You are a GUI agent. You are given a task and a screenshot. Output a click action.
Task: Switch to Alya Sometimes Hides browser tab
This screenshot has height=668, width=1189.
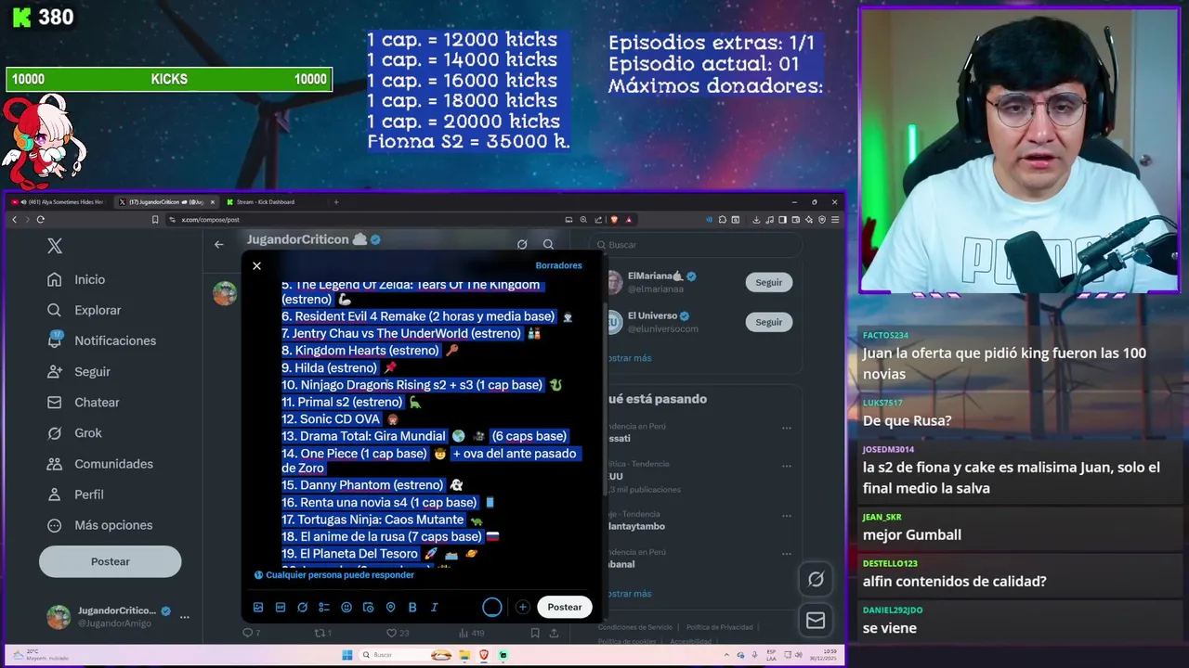tap(58, 201)
